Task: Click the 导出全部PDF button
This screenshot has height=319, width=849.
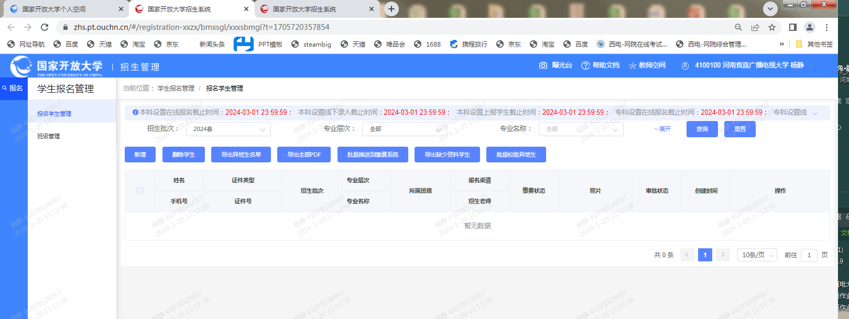Action: pos(304,155)
